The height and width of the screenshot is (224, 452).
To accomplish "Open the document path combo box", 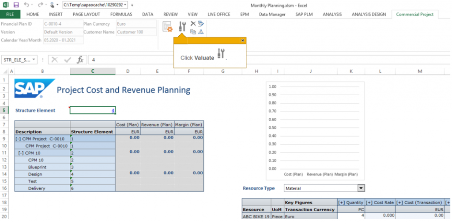I will click(95, 5).
